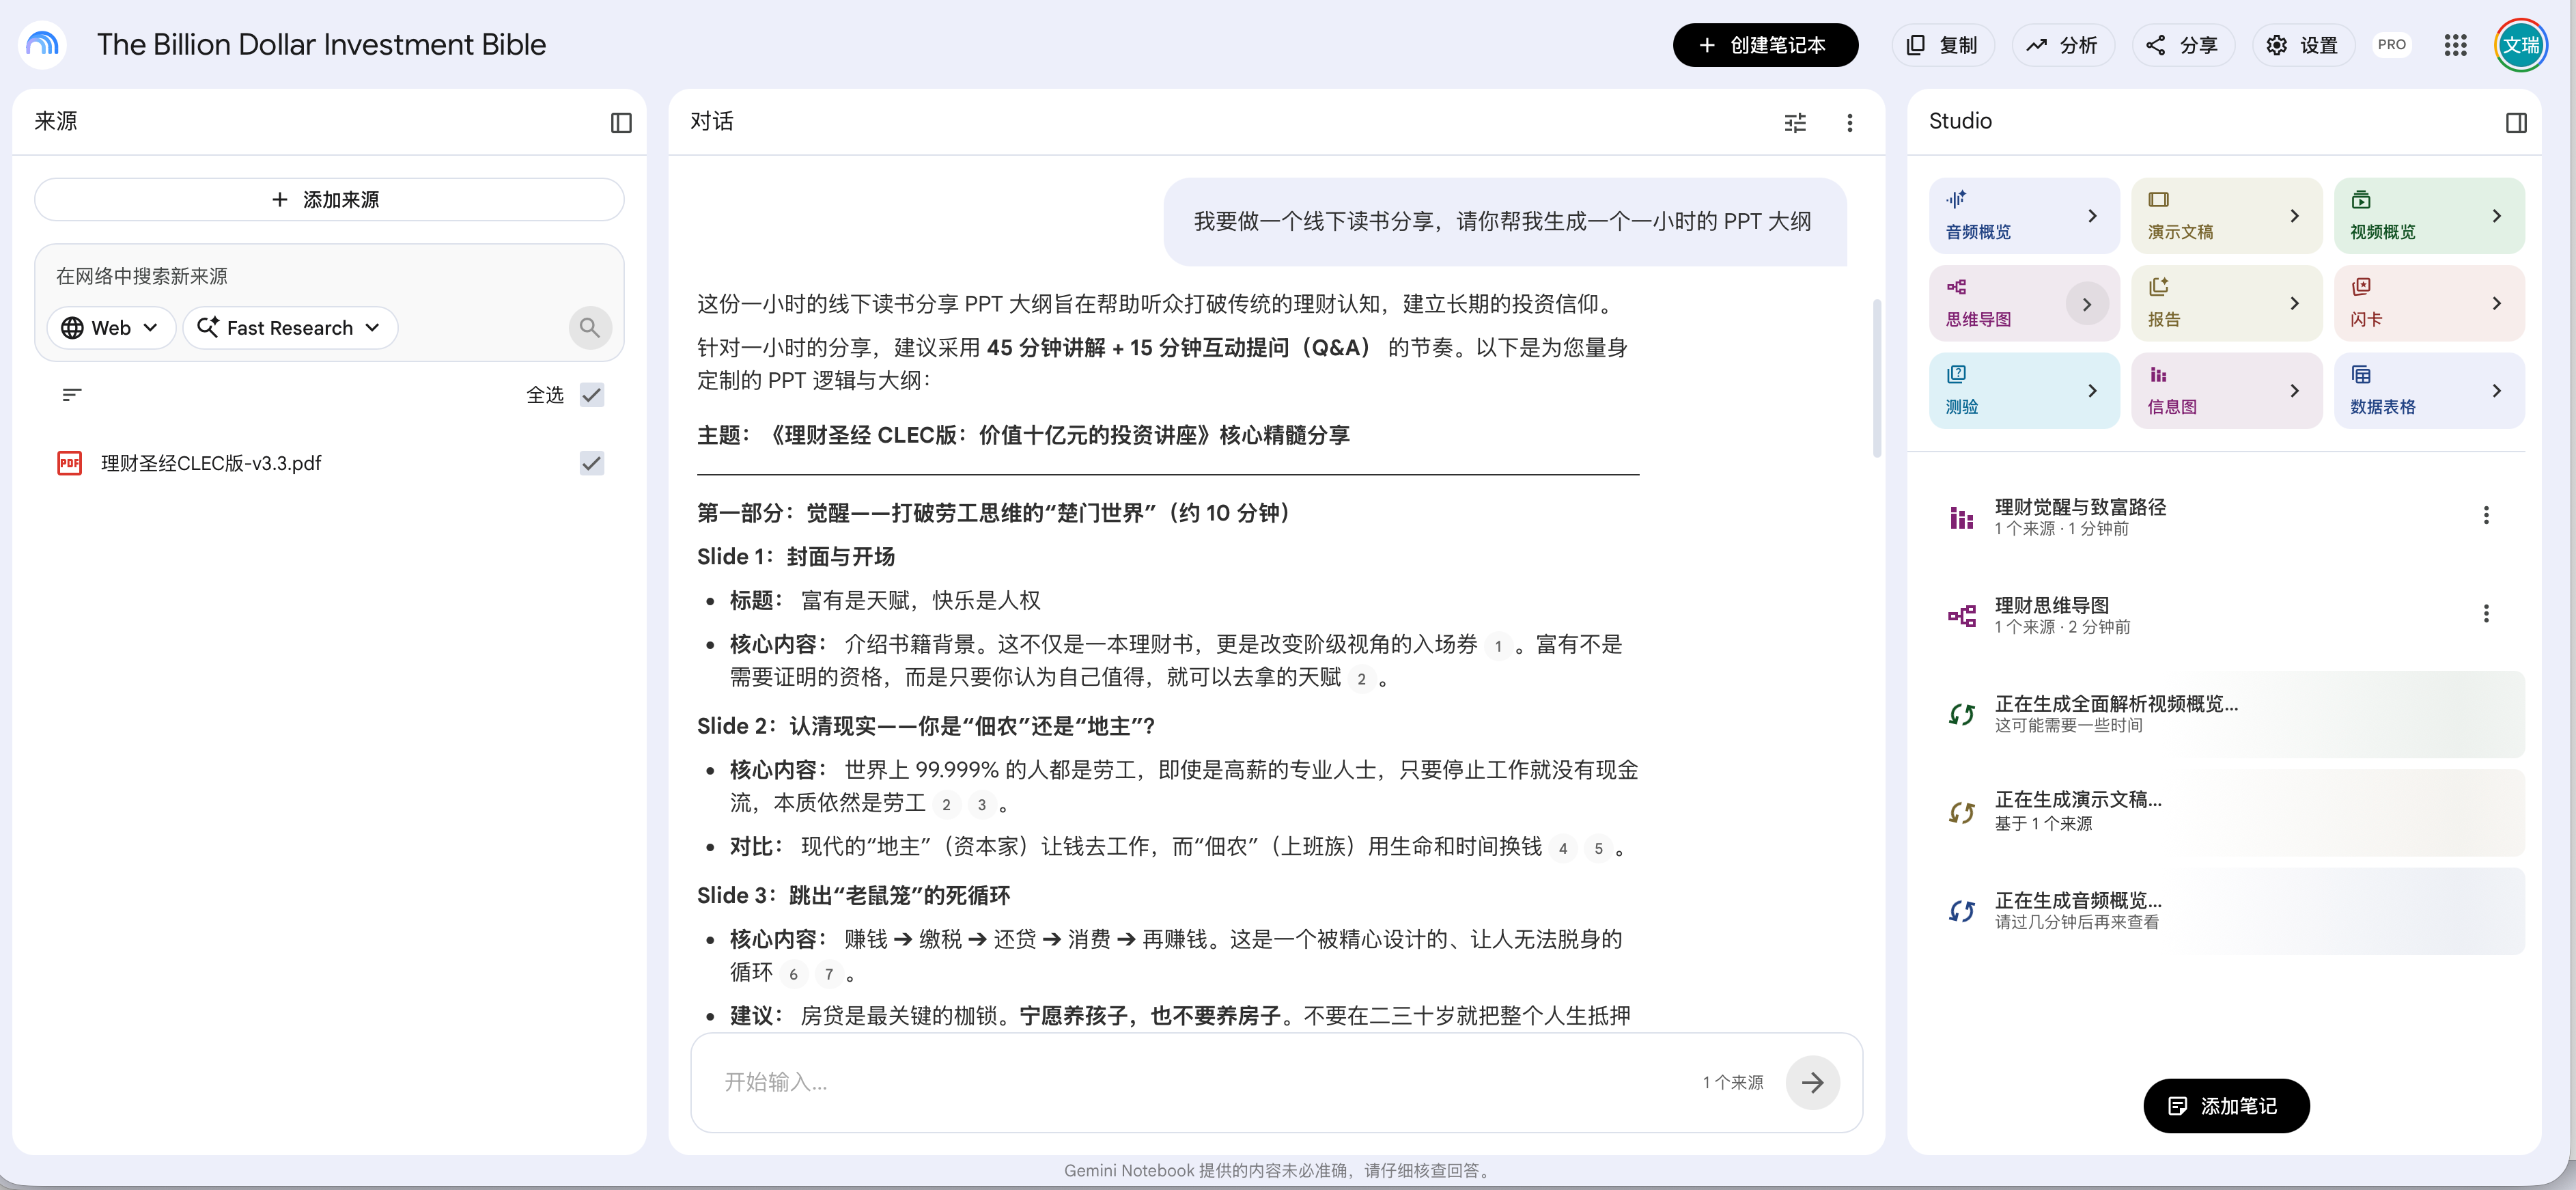Open the 对话 panel more options menu
Viewport: 2576px width, 1190px height.
coord(1849,122)
